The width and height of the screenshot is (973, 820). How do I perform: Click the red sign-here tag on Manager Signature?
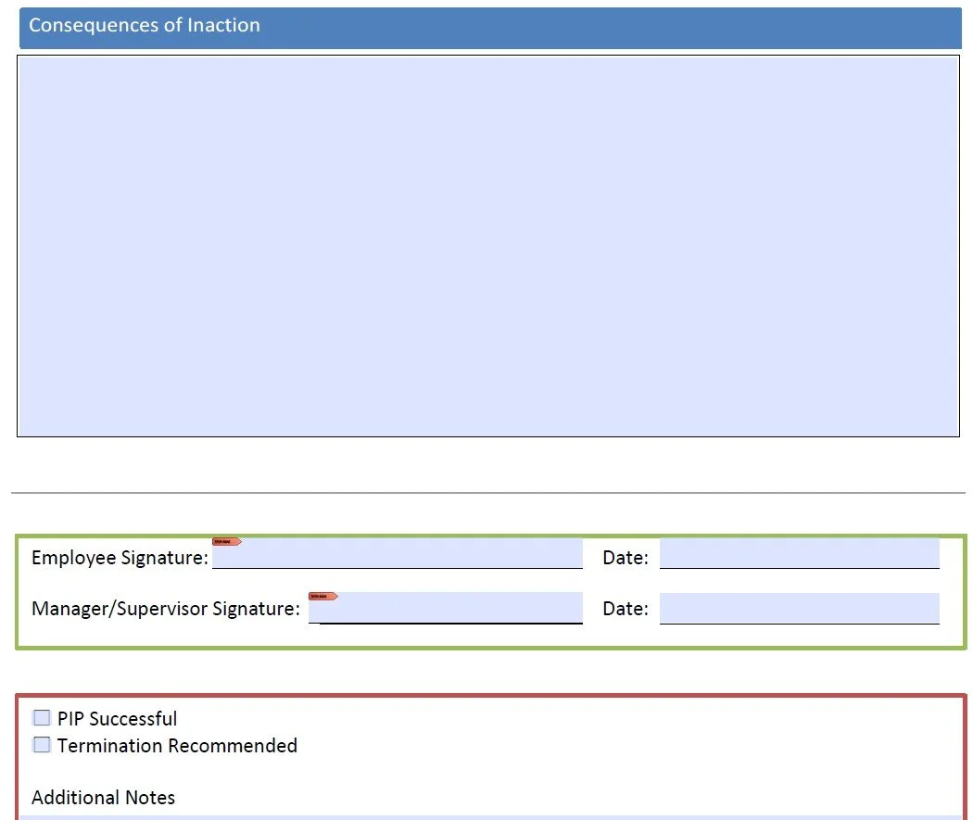[x=322, y=596]
